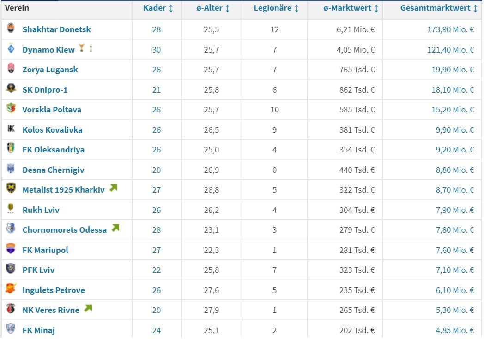Viewport: 484px width, 340px height.
Task: Click the Kolos Kovalivka club logo
Action: [x=11, y=129]
